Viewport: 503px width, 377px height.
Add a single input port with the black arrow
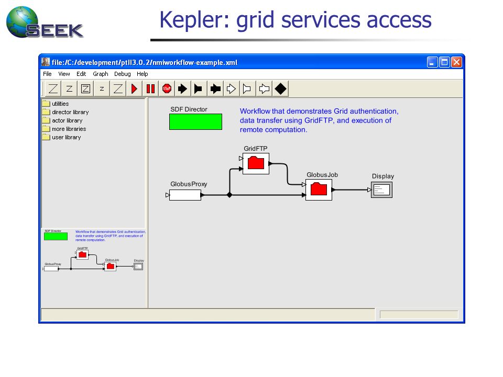tap(182, 88)
